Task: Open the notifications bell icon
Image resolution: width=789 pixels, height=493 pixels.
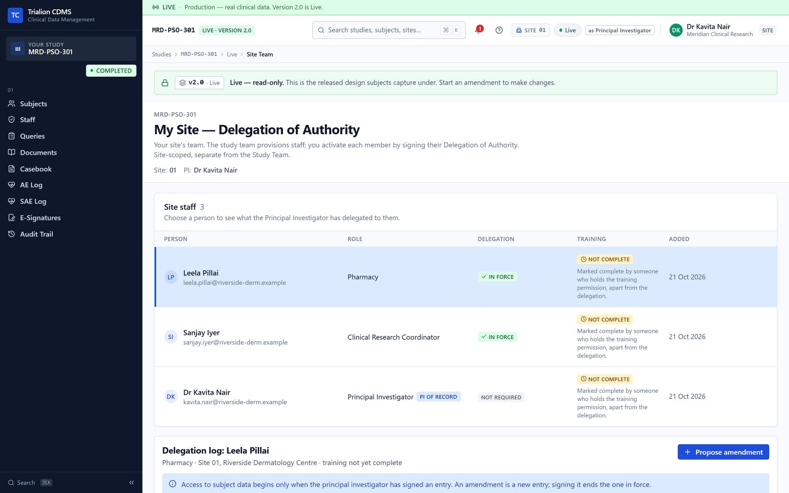Action: pyautogui.click(x=478, y=30)
